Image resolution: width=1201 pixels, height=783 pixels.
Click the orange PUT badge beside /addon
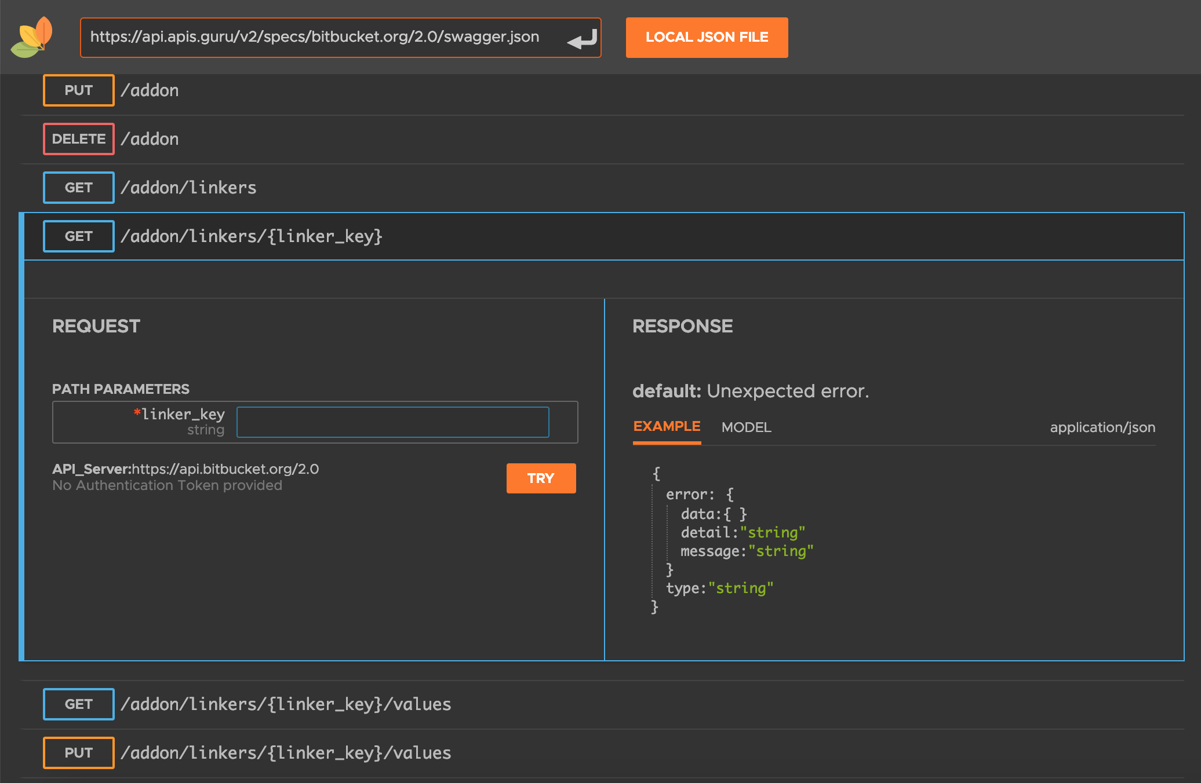pyautogui.click(x=79, y=90)
